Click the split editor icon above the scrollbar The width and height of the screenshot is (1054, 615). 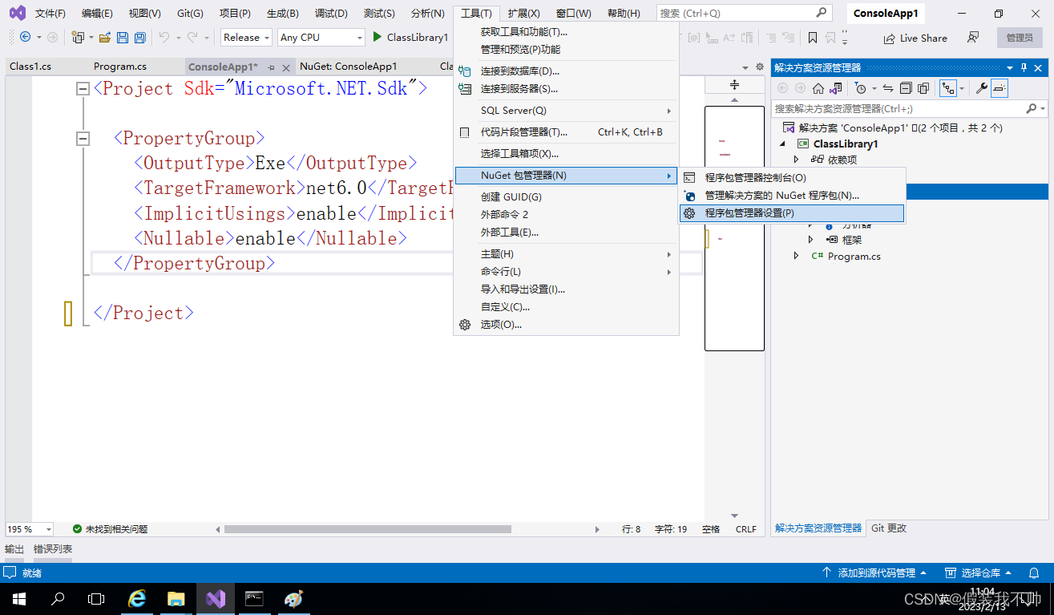point(734,84)
